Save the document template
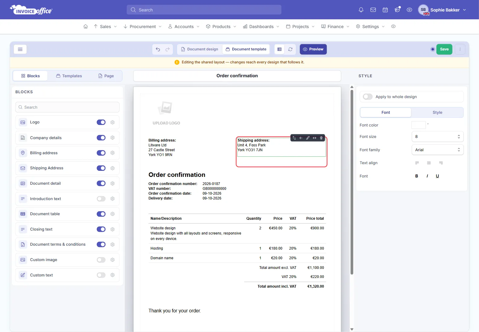This screenshot has height=332, width=479. pos(444,49)
